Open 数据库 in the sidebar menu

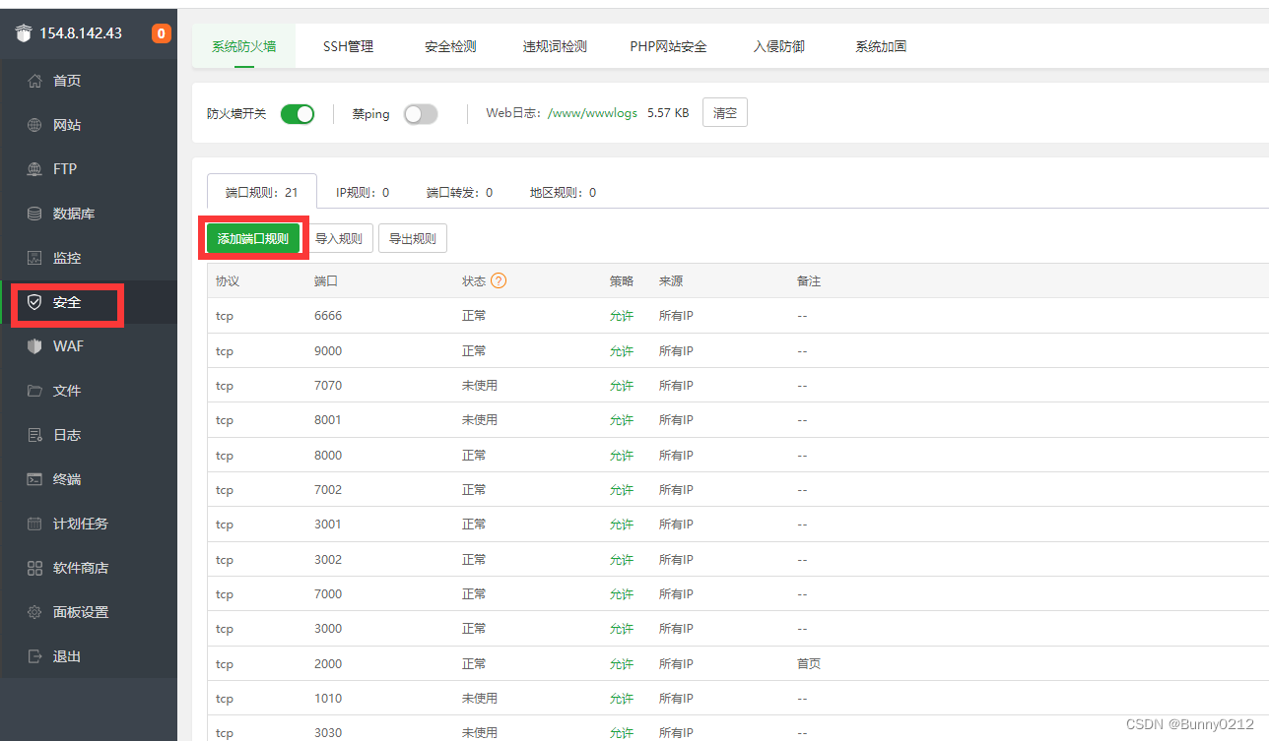pos(74,214)
